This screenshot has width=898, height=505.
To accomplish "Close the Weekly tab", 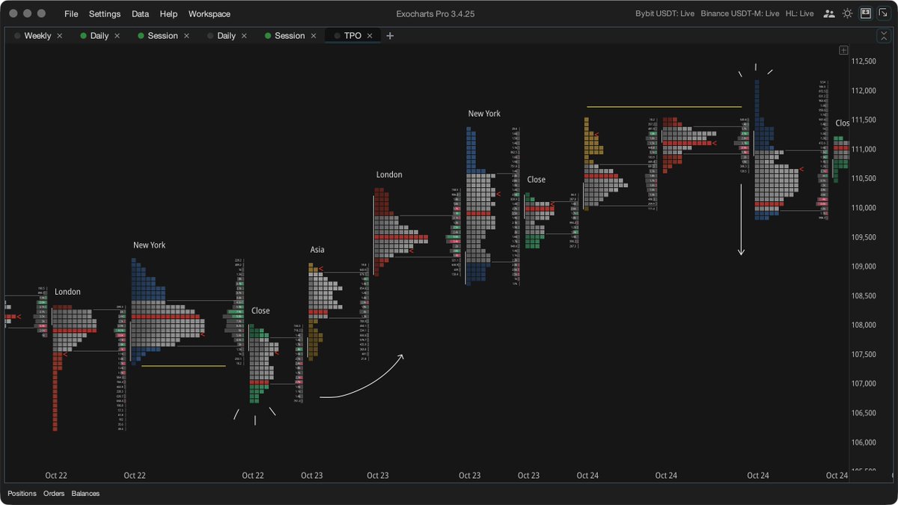I will 60,36.
